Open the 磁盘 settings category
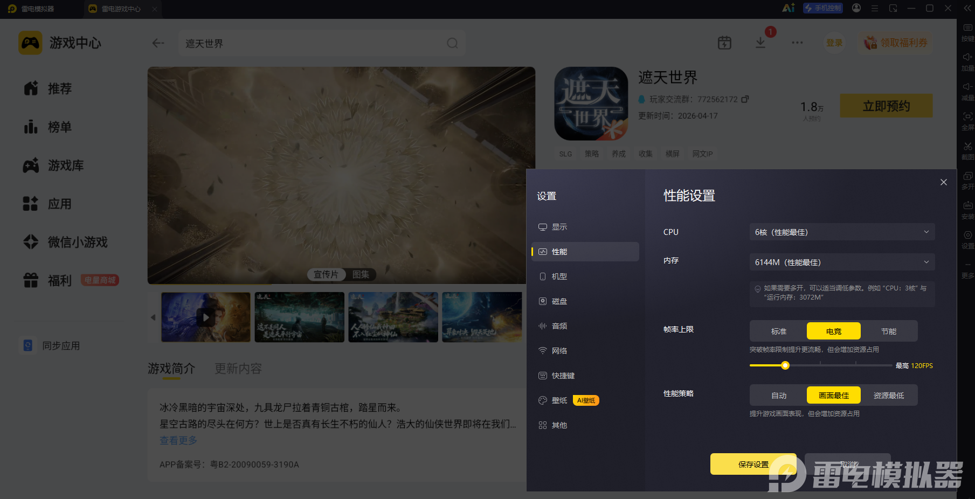The image size is (975, 499). (x=585, y=301)
